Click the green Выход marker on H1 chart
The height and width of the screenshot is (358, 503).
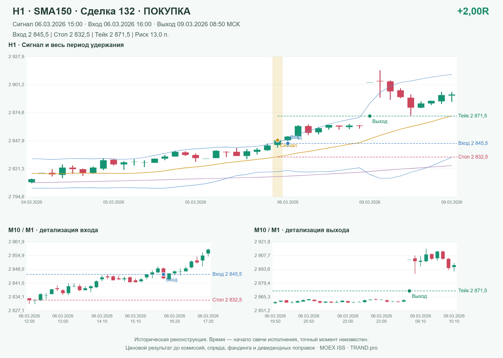click(x=370, y=116)
